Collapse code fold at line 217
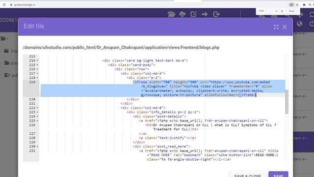 pyautogui.click(x=37, y=74)
